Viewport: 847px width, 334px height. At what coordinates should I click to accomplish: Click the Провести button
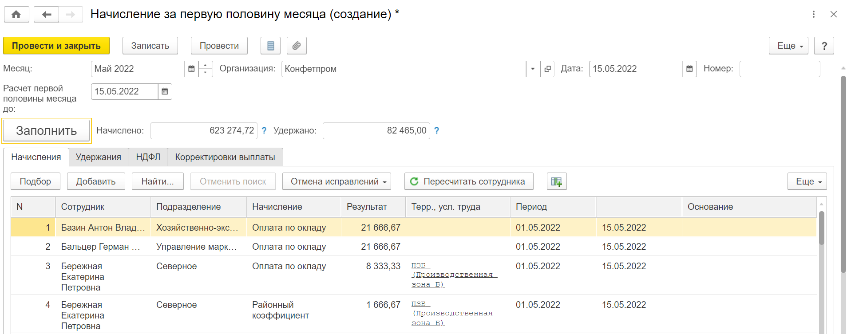coord(219,46)
